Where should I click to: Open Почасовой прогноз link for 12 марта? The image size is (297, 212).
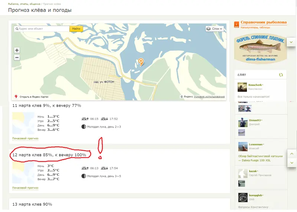(x=25, y=188)
